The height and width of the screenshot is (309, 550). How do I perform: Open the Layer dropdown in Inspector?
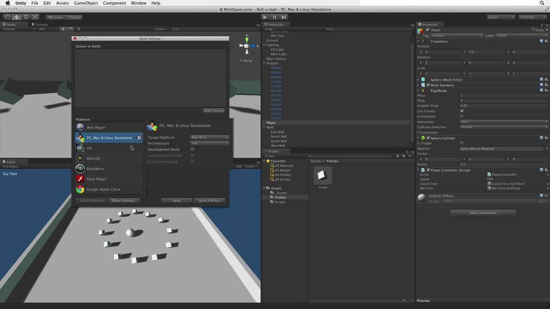[x=522, y=35]
